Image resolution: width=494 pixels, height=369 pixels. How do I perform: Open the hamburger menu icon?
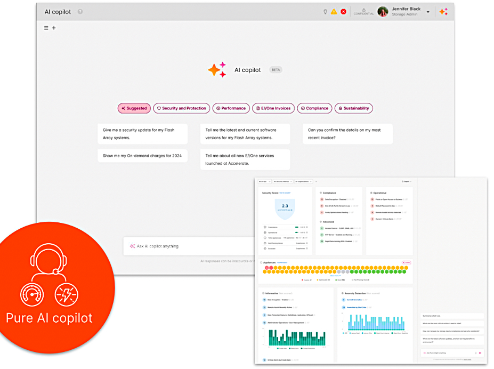(x=46, y=28)
